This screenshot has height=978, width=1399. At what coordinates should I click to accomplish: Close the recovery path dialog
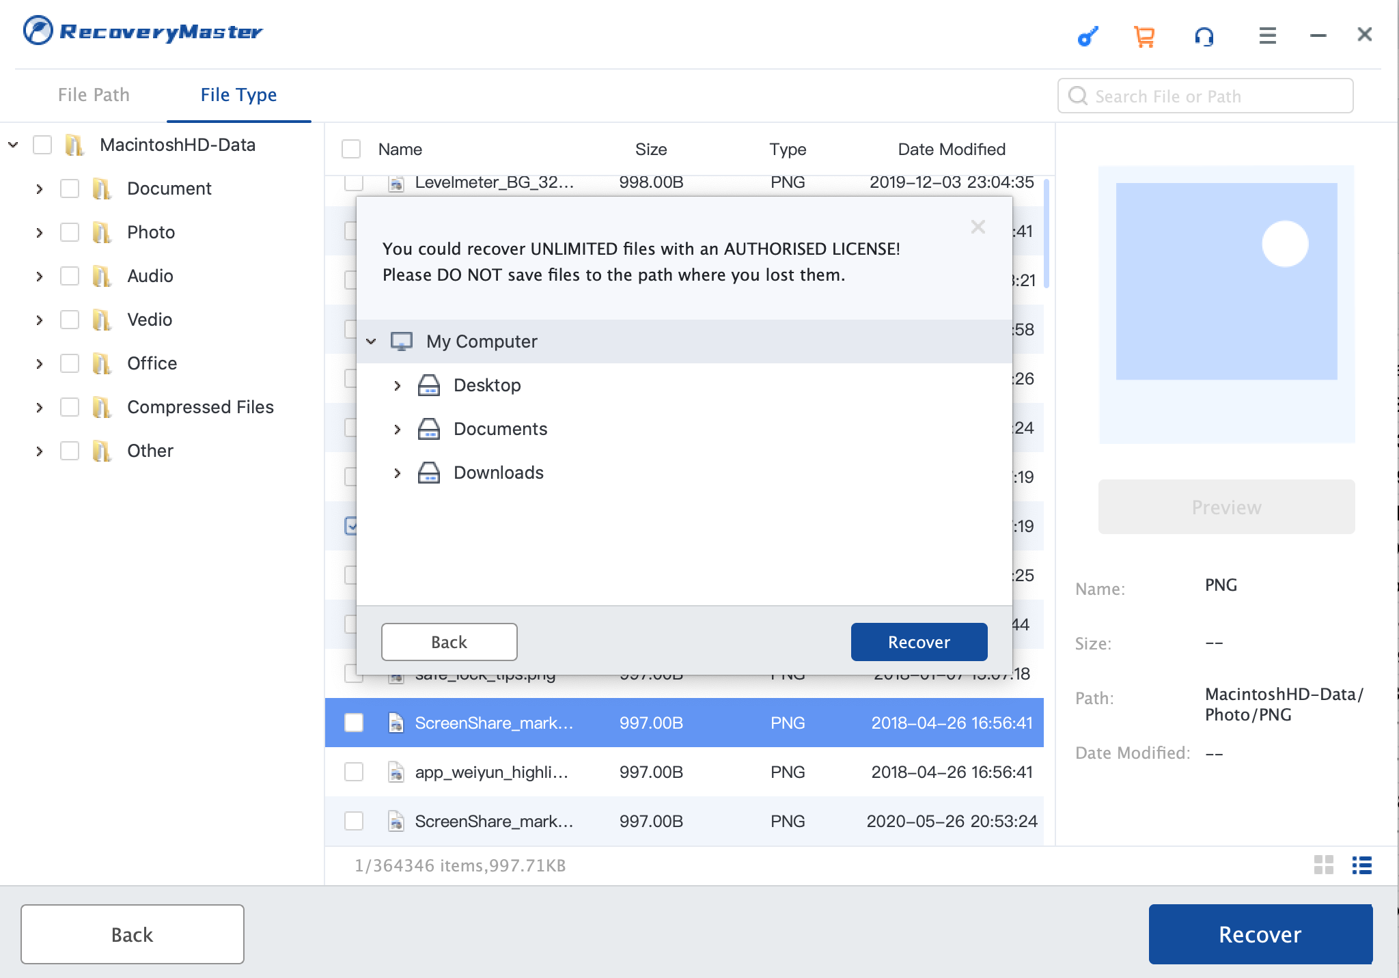tap(978, 227)
